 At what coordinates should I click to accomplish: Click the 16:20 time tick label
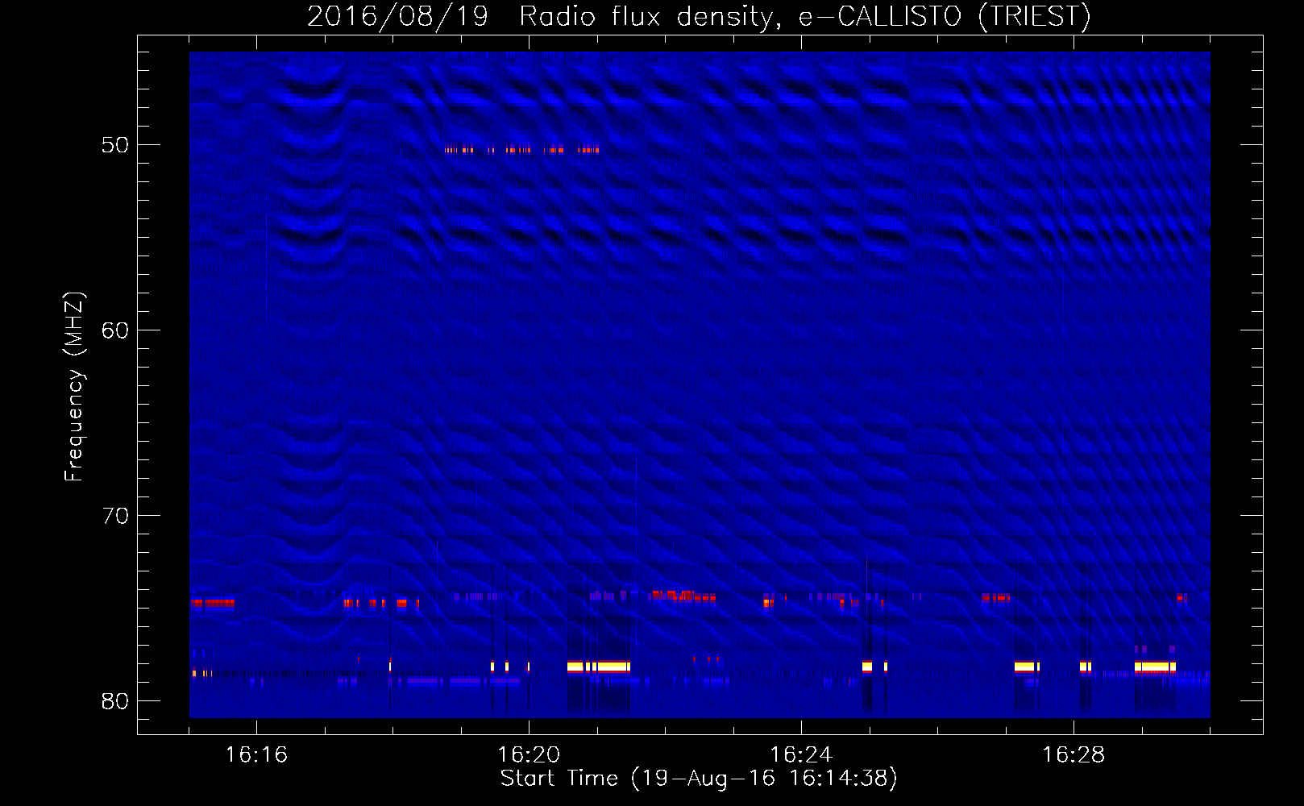pyautogui.click(x=529, y=755)
